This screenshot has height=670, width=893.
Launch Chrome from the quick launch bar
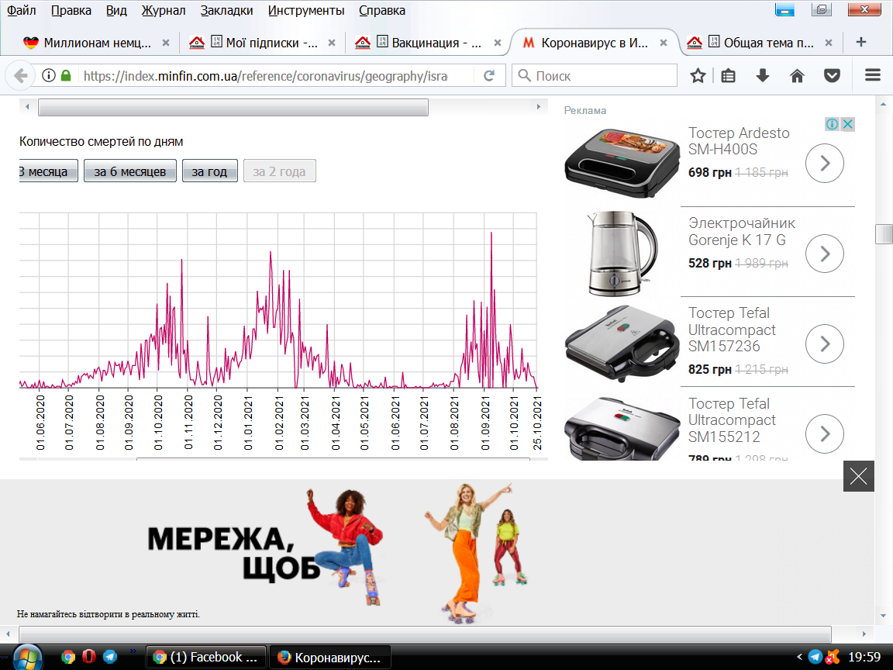[x=68, y=657]
